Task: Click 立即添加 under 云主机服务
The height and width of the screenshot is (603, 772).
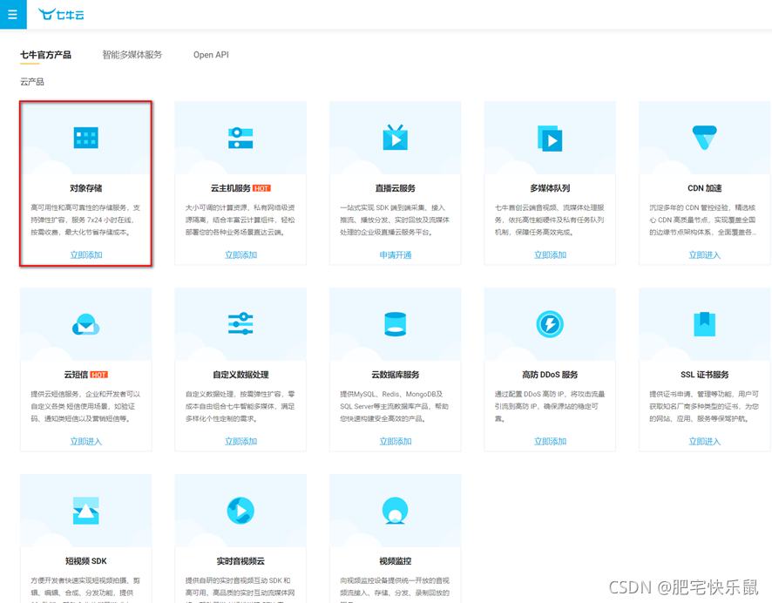Action: 240,255
